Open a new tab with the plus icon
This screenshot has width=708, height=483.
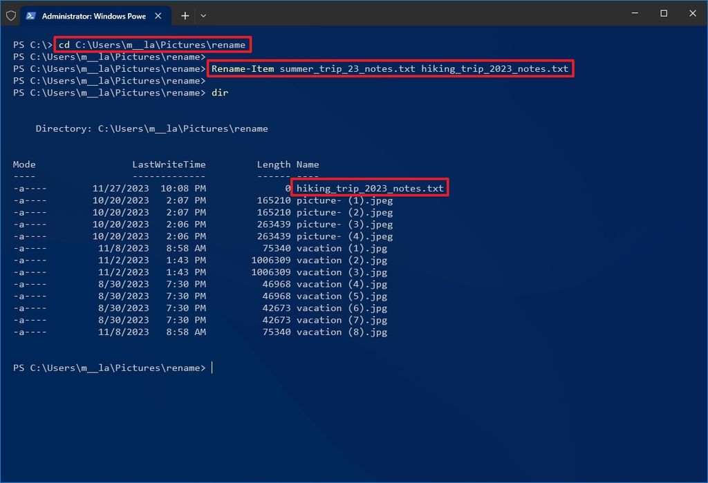[185, 15]
